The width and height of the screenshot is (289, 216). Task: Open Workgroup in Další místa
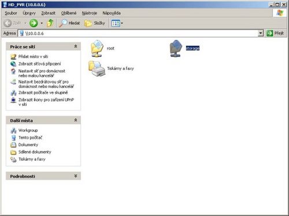(28, 130)
